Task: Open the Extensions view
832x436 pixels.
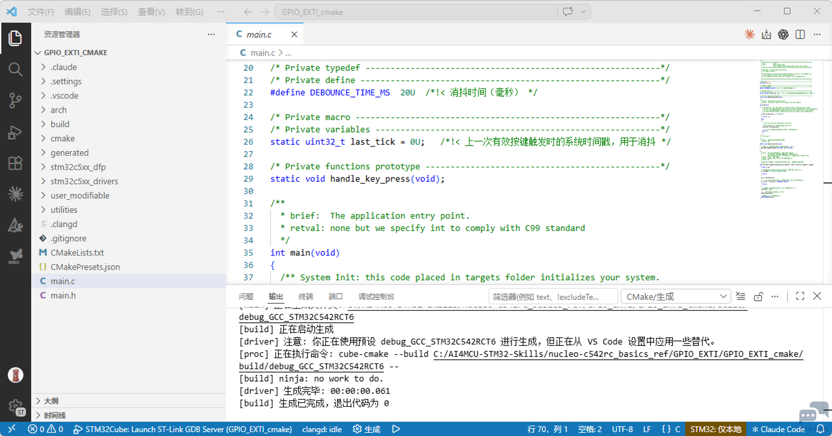Action: pyautogui.click(x=15, y=163)
